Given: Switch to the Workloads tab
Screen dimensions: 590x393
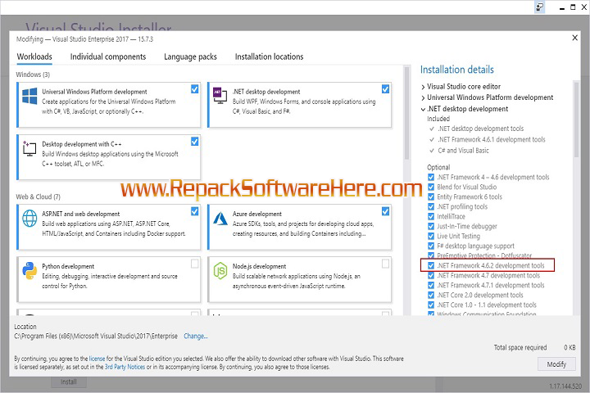Looking at the screenshot, I should 34,56.
